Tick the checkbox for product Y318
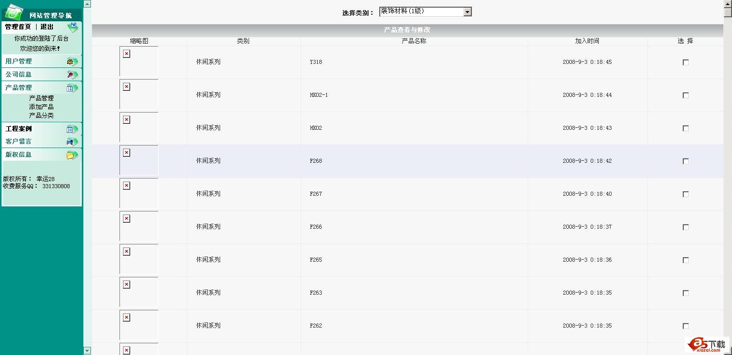Screen dimensions: 732x355 click(685, 62)
